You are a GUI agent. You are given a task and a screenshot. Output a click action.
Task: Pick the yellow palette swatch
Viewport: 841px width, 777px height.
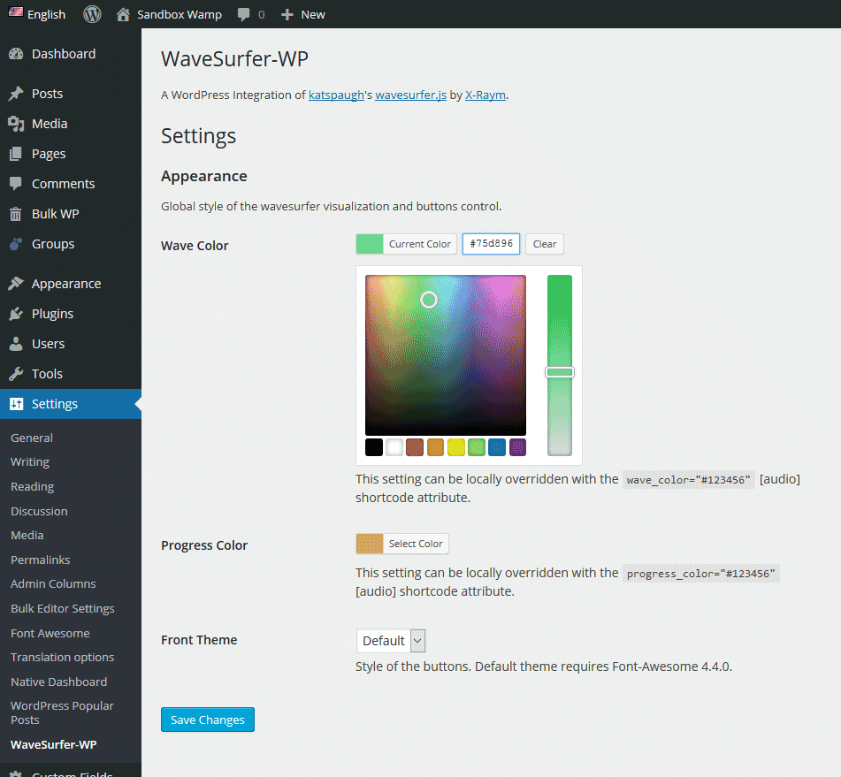[456, 447]
